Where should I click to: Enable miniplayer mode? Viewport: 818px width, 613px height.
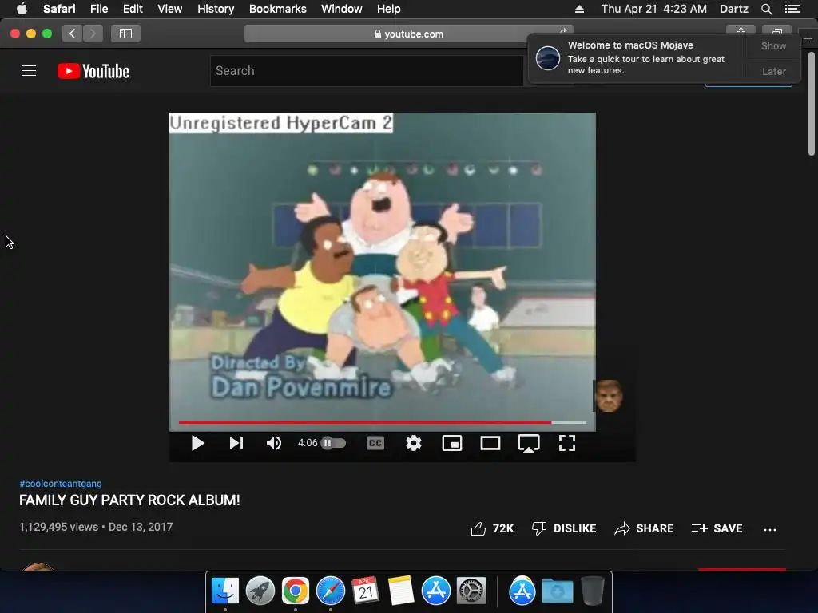452,443
